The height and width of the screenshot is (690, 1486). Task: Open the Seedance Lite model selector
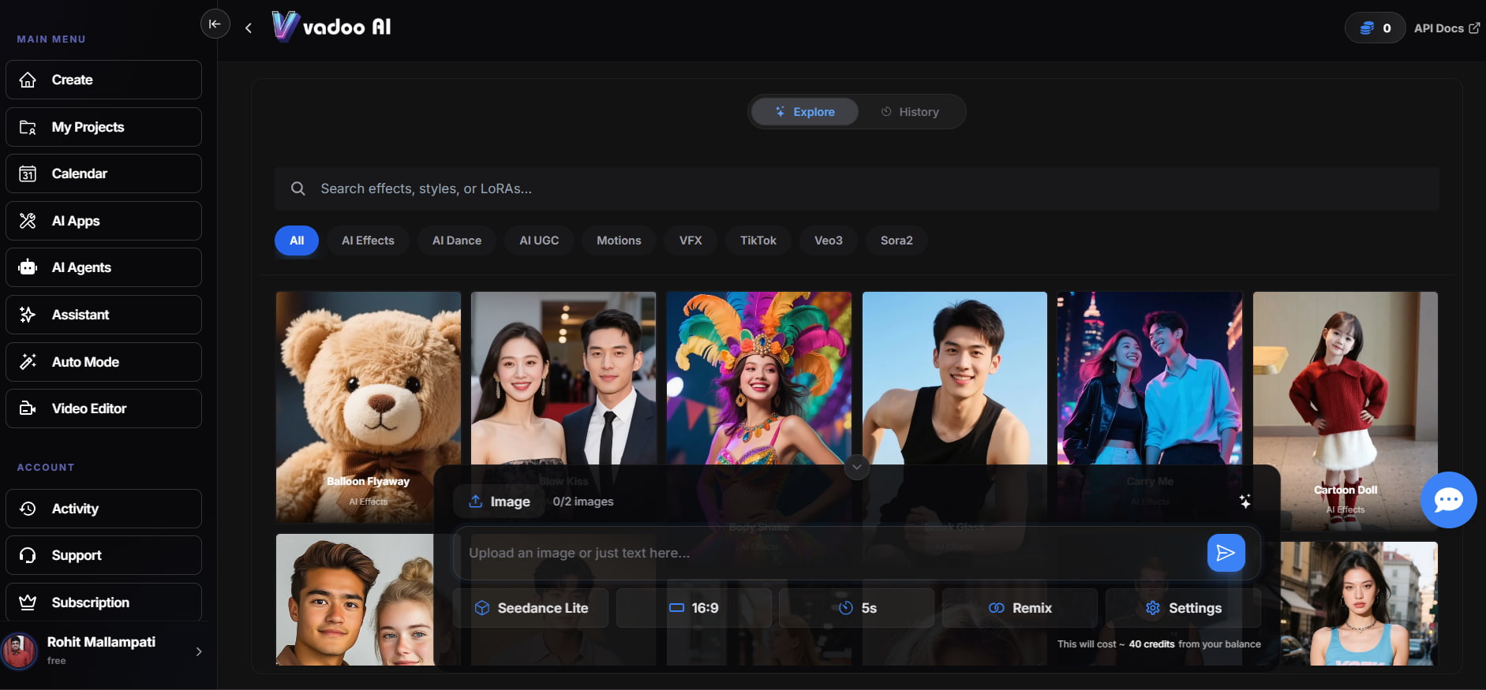[531, 608]
